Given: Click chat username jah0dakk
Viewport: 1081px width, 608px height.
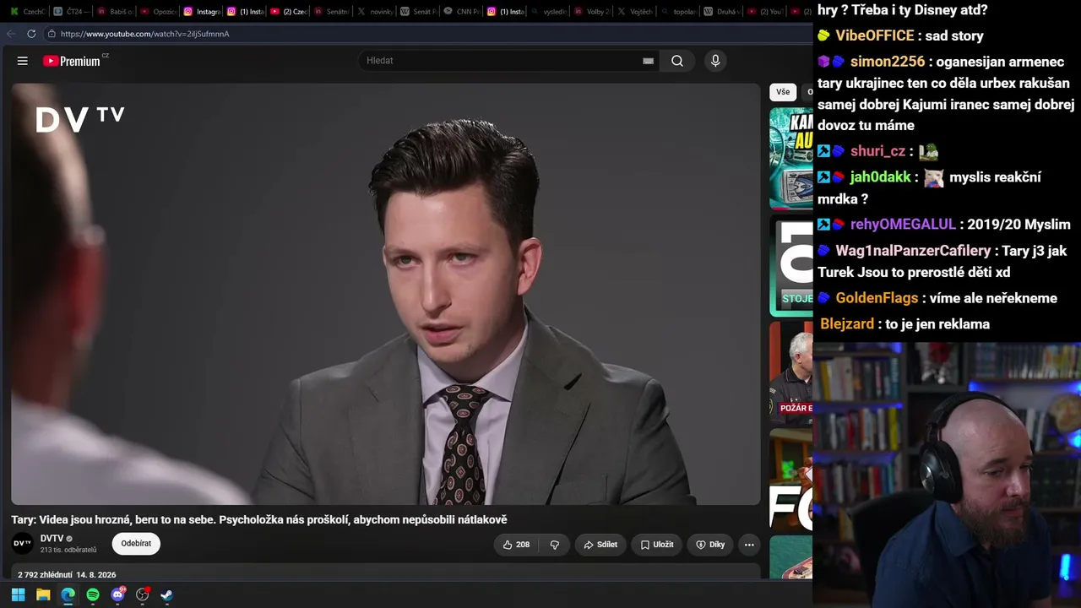Looking at the screenshot, I should 881,176.
